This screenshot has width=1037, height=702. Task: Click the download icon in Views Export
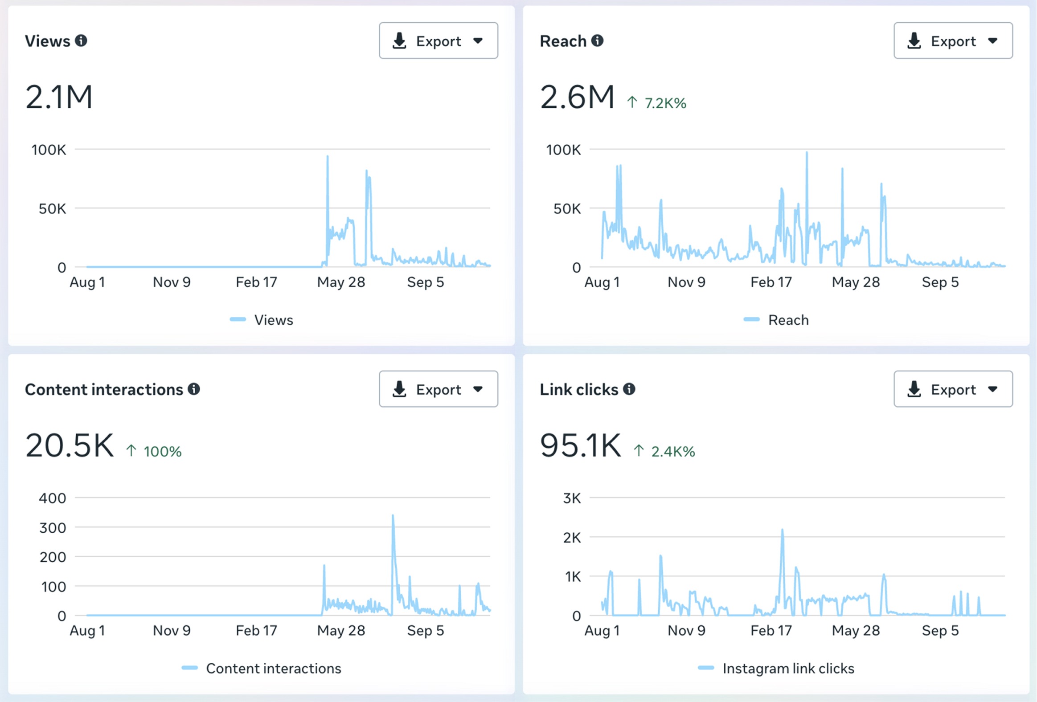(x=399, y=41)
